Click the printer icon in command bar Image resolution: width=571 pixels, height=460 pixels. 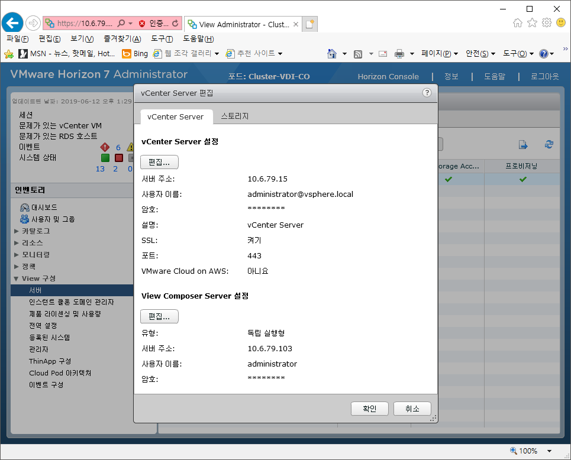coord(399,54)
